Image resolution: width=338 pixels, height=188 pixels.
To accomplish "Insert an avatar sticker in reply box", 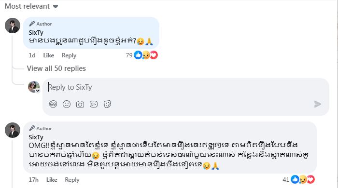I will (x=53, y=104).
